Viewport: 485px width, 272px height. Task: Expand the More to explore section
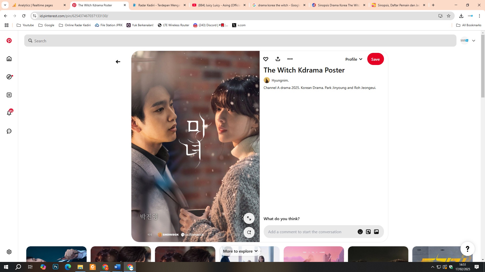[x=240, y=251]
